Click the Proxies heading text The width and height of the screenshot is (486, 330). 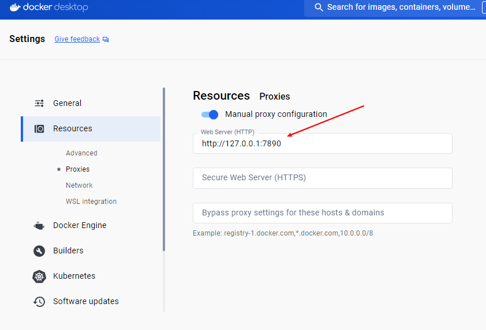[x=275, y=97]
